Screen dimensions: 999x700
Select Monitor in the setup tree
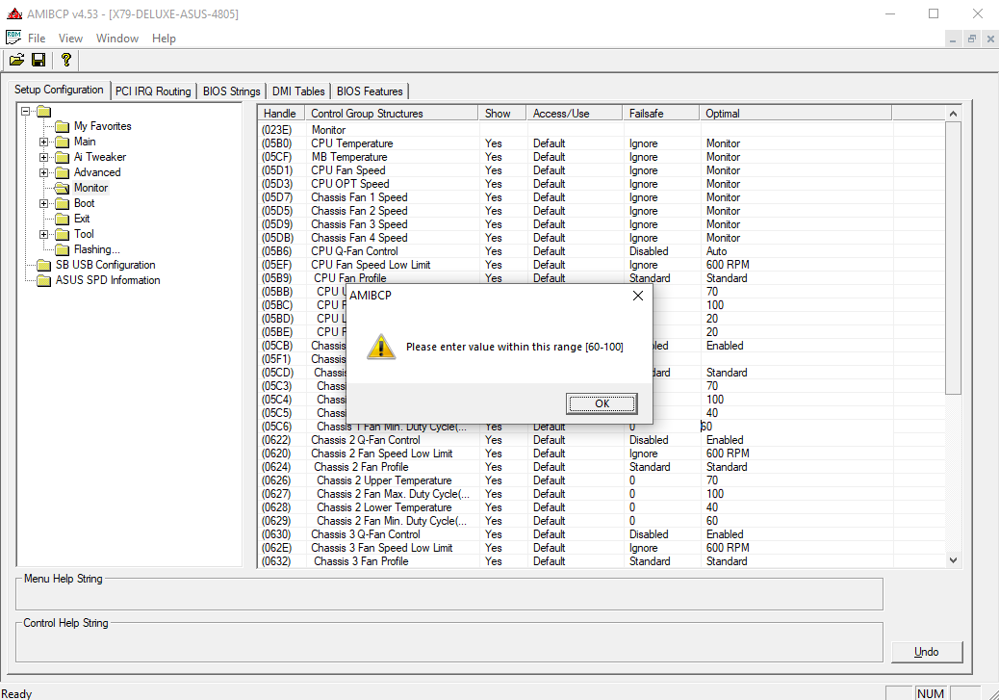90,188
